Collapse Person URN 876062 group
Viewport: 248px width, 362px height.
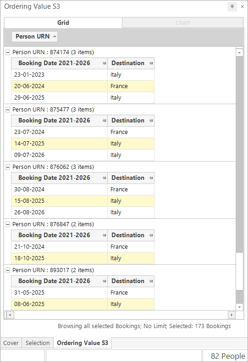coord(8,167)
